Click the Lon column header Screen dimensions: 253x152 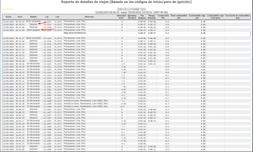click(57, 17)
